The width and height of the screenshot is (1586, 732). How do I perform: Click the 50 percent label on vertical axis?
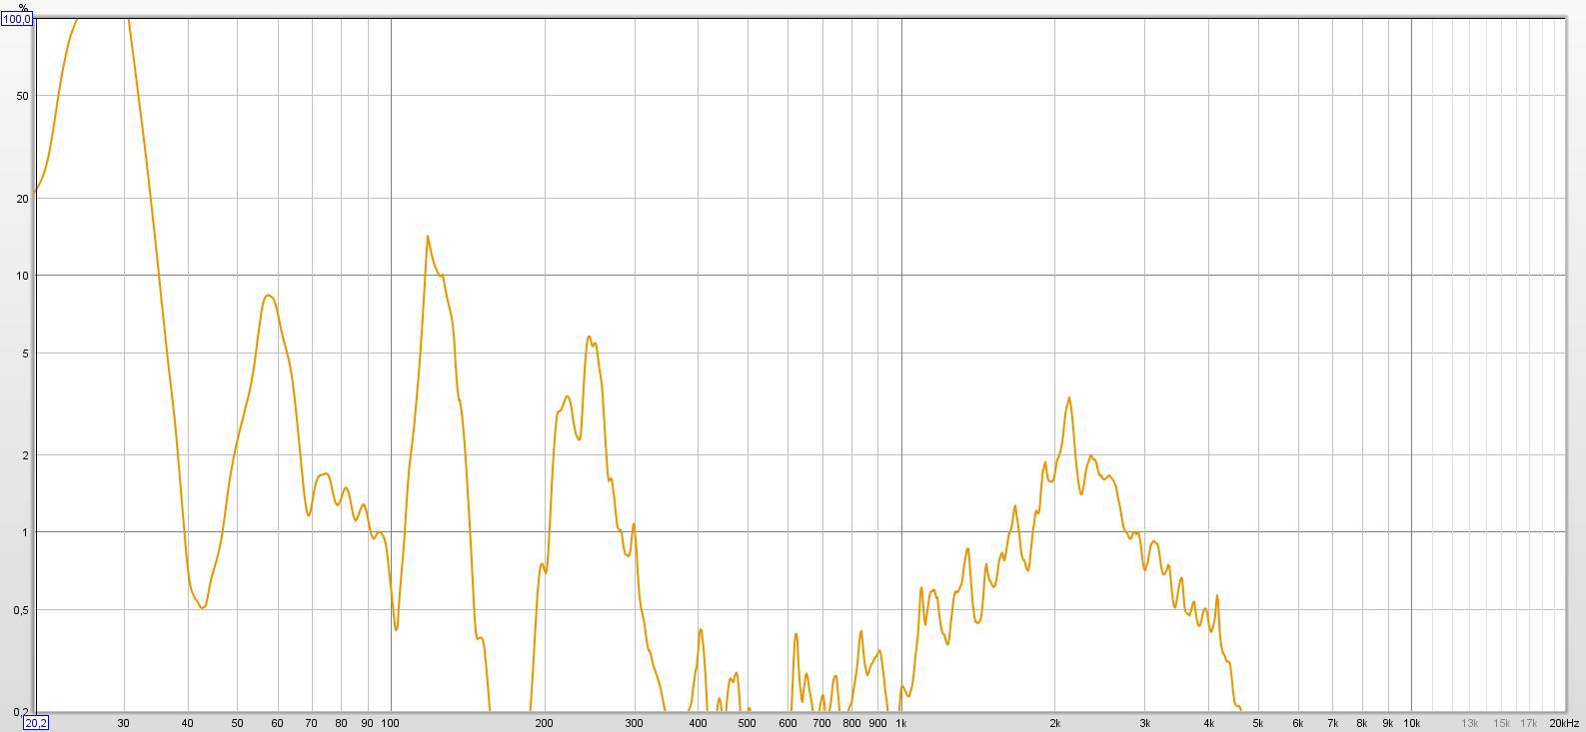click(22, 97)
